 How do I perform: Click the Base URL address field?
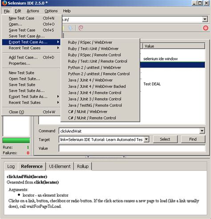click(132, 19)
